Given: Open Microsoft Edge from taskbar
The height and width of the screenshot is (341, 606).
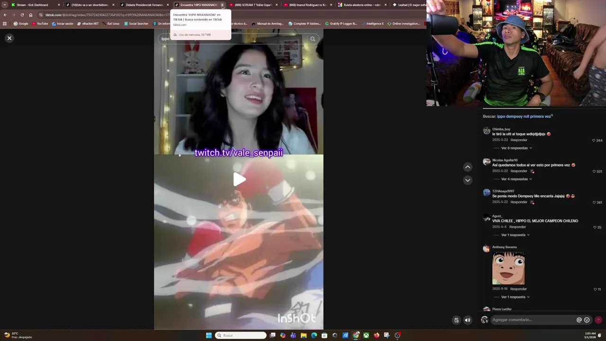Looking at the screenshot, I should point(314,335).
